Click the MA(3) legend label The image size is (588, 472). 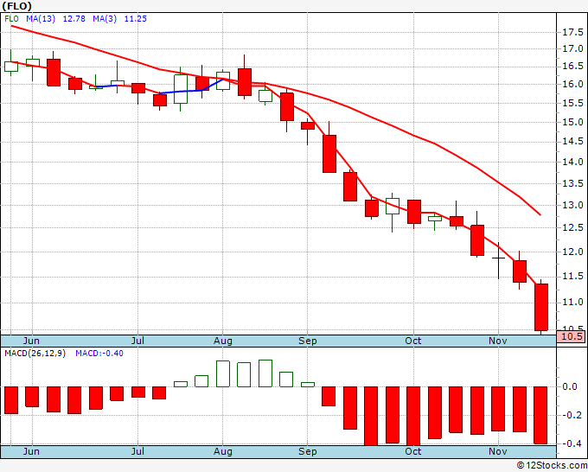(x=105, y=19)
